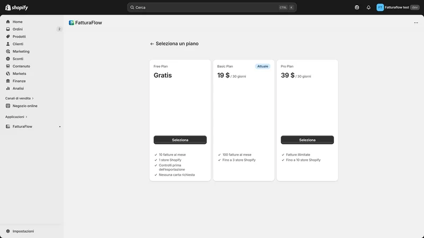Select the Pro Plan with Seleziona button
424x238 pixels.
(x=307, y=140)
